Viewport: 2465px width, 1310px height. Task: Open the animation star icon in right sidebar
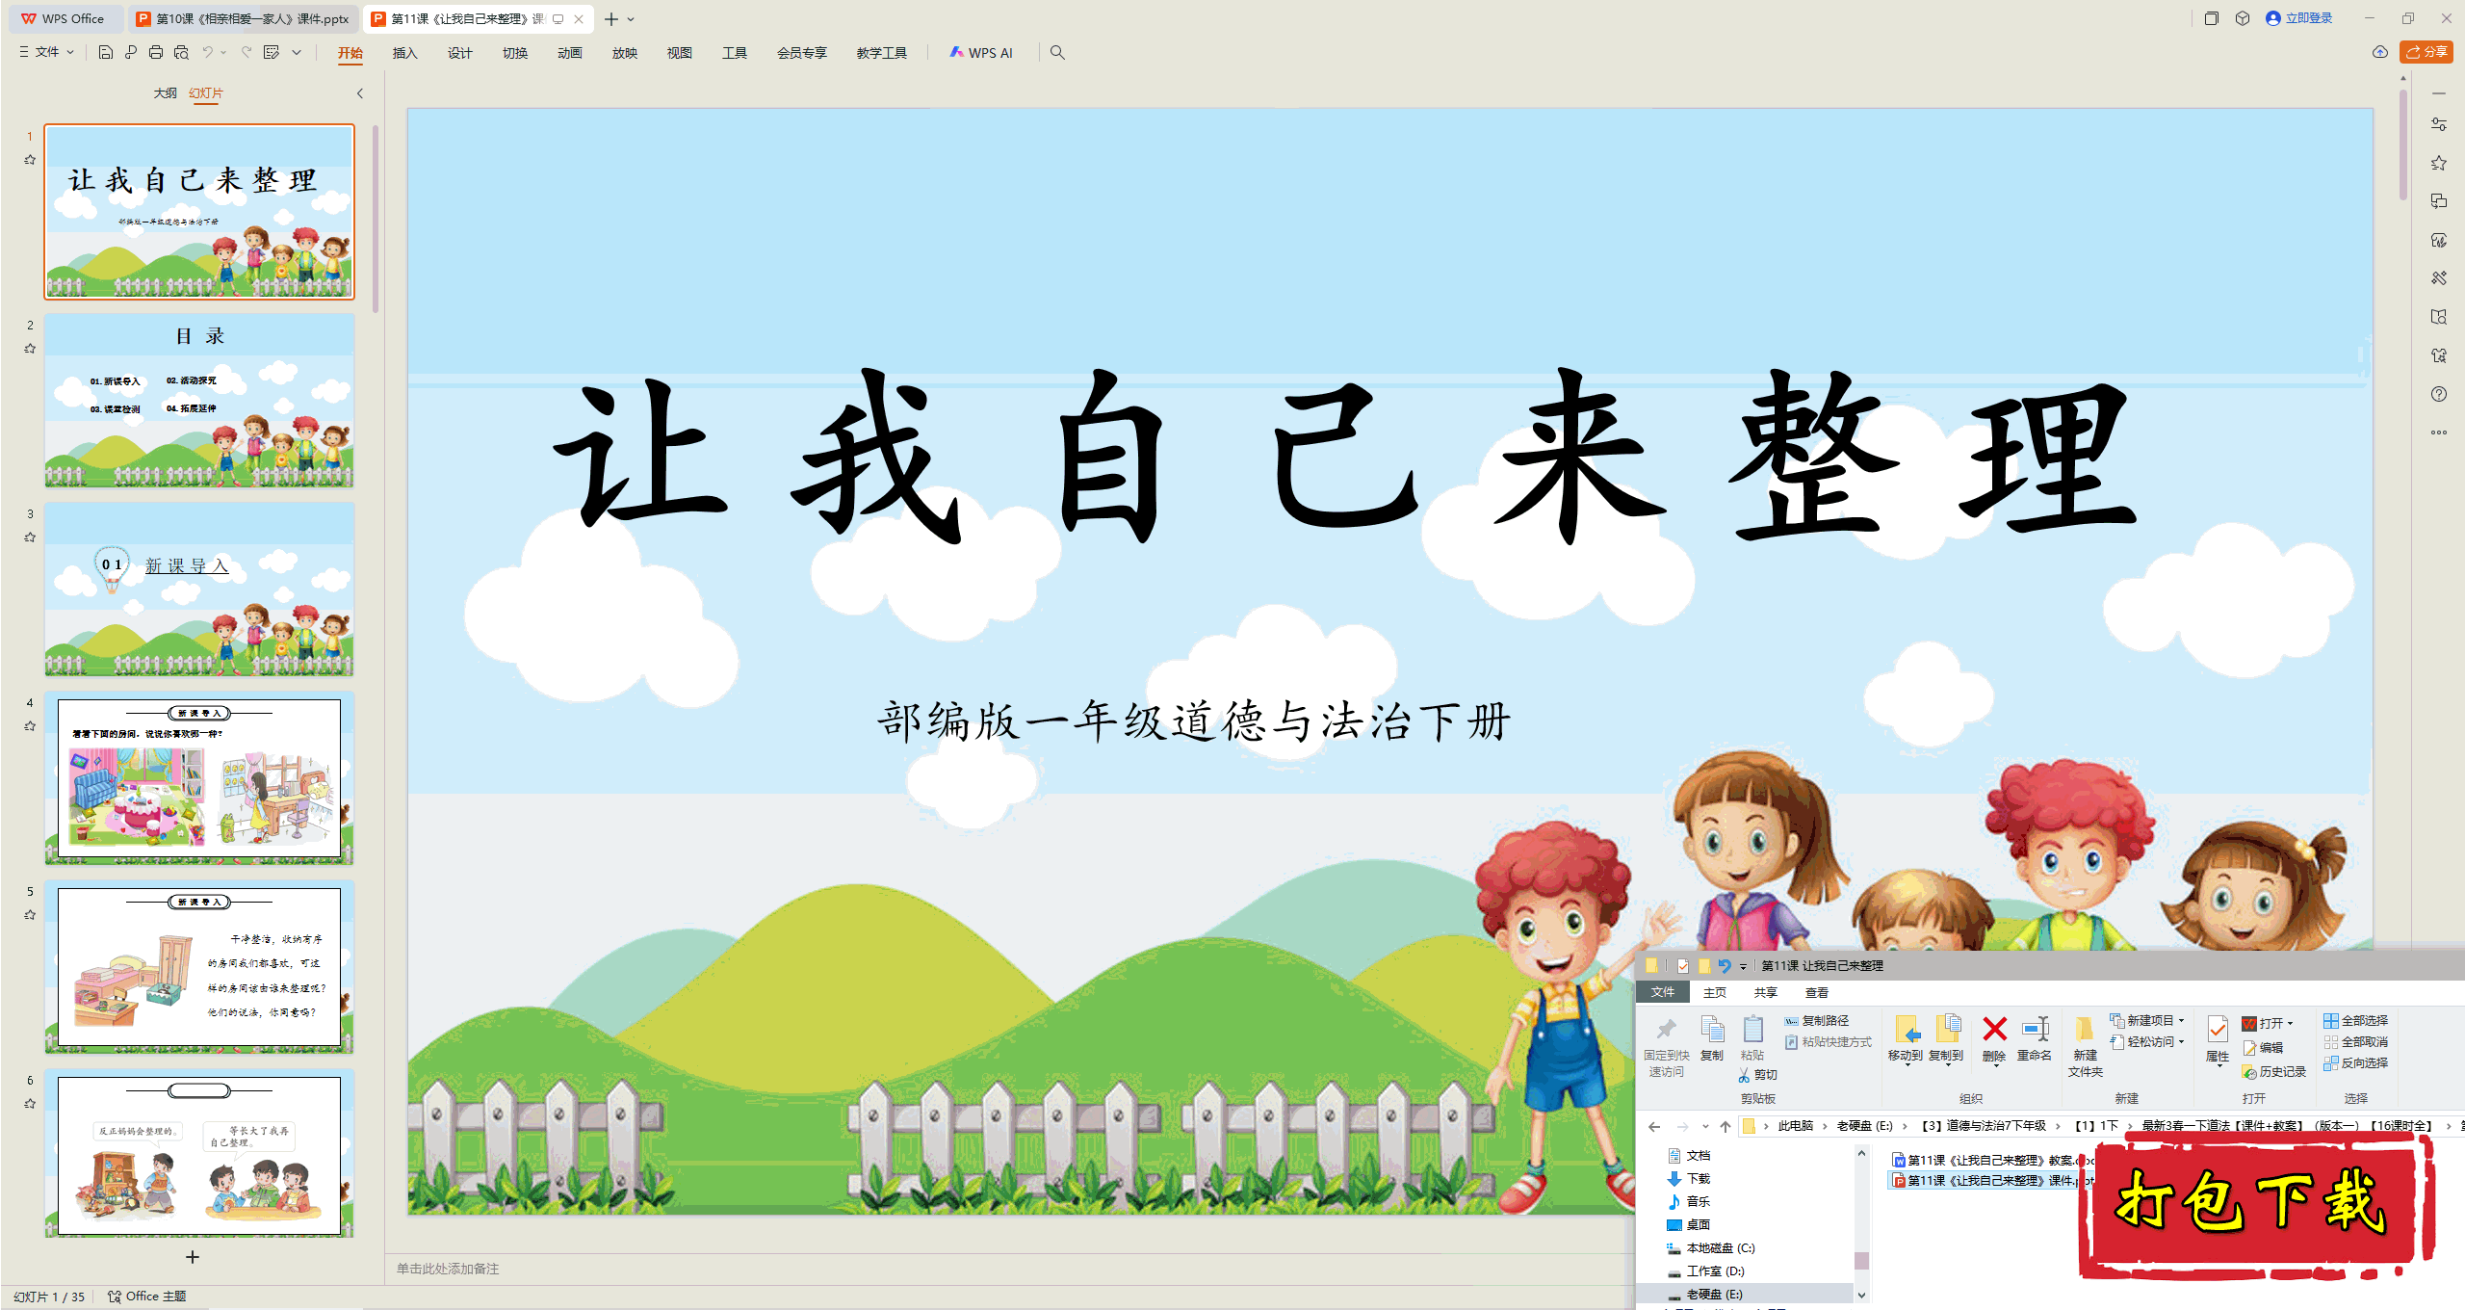pyautogui.click(x=2439, y=163)
